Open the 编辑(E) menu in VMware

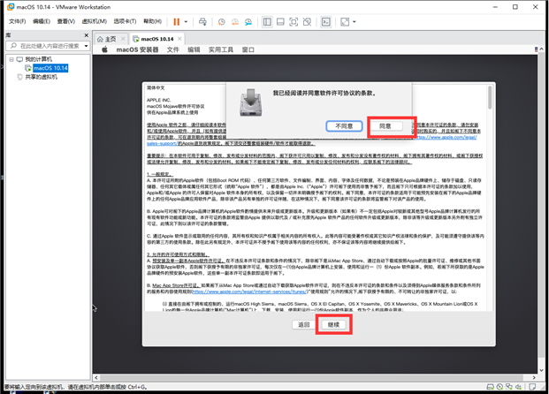pos(42,21)
